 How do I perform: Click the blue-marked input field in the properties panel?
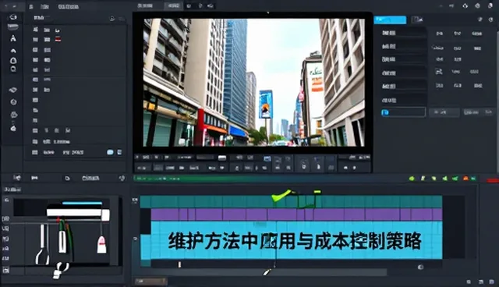[x=403, y=112]
